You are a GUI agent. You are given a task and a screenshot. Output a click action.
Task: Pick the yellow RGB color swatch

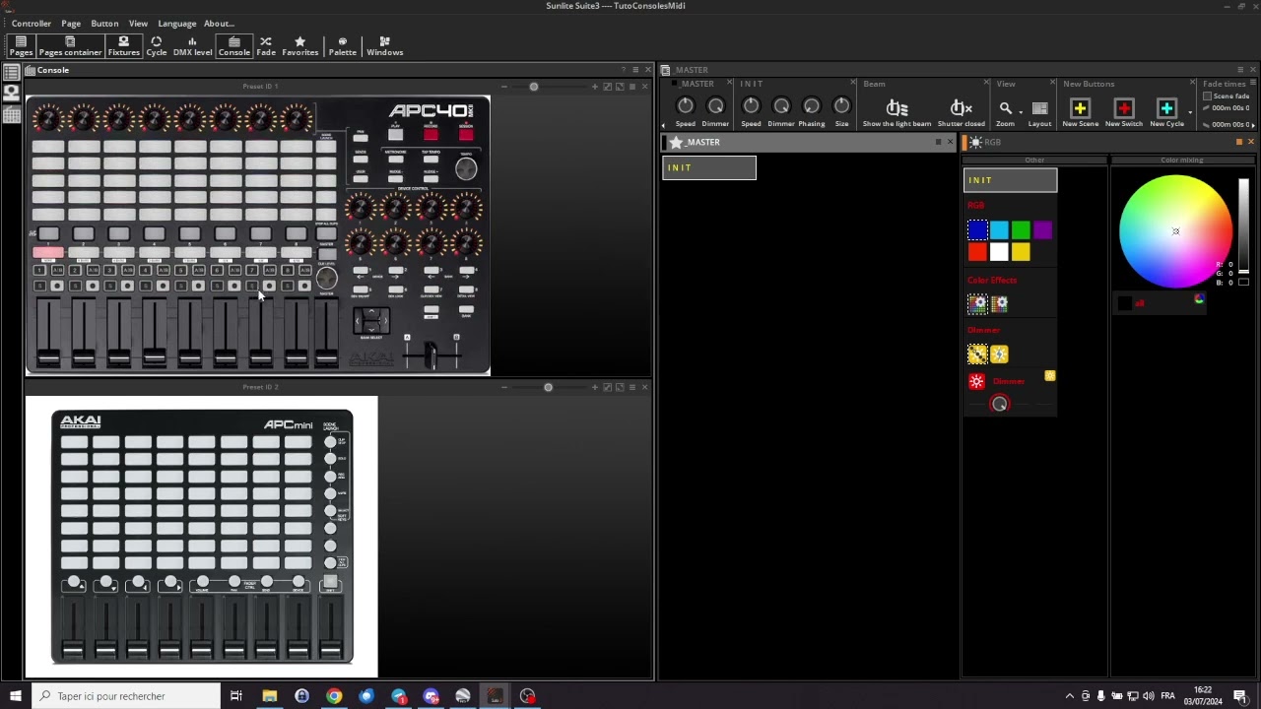tap(1021, 252)
